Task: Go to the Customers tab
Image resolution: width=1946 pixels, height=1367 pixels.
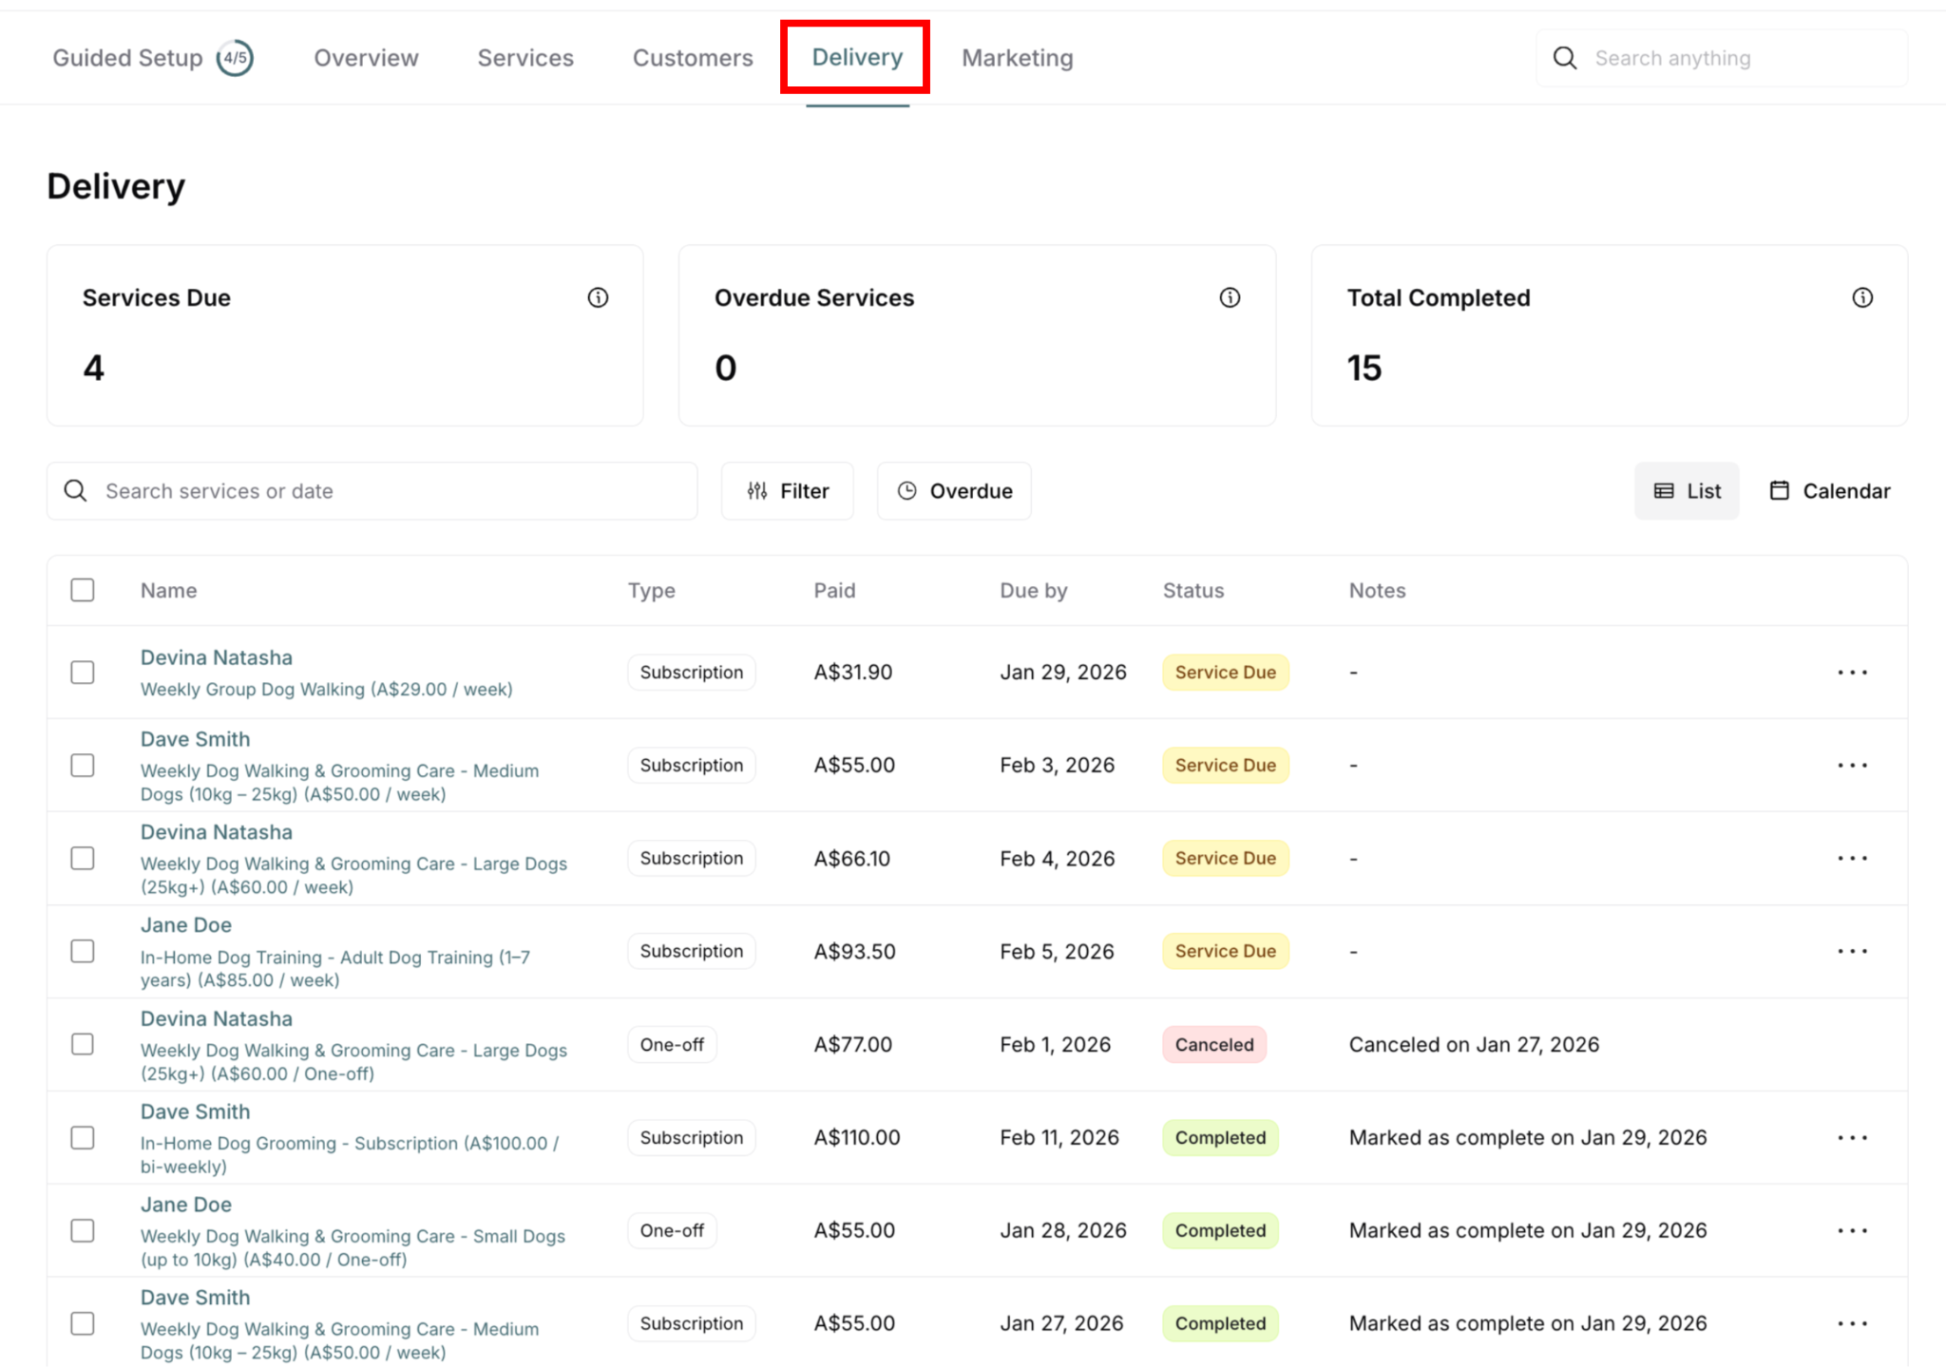Action: tap(693, 58)
